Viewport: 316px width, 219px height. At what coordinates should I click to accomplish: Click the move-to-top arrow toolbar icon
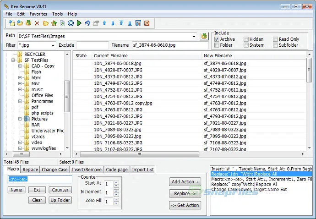tap(121, 23)
